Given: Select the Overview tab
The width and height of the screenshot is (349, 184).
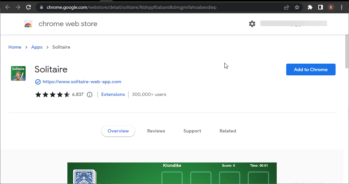Looking at the screenshot, I should [118, 131].
